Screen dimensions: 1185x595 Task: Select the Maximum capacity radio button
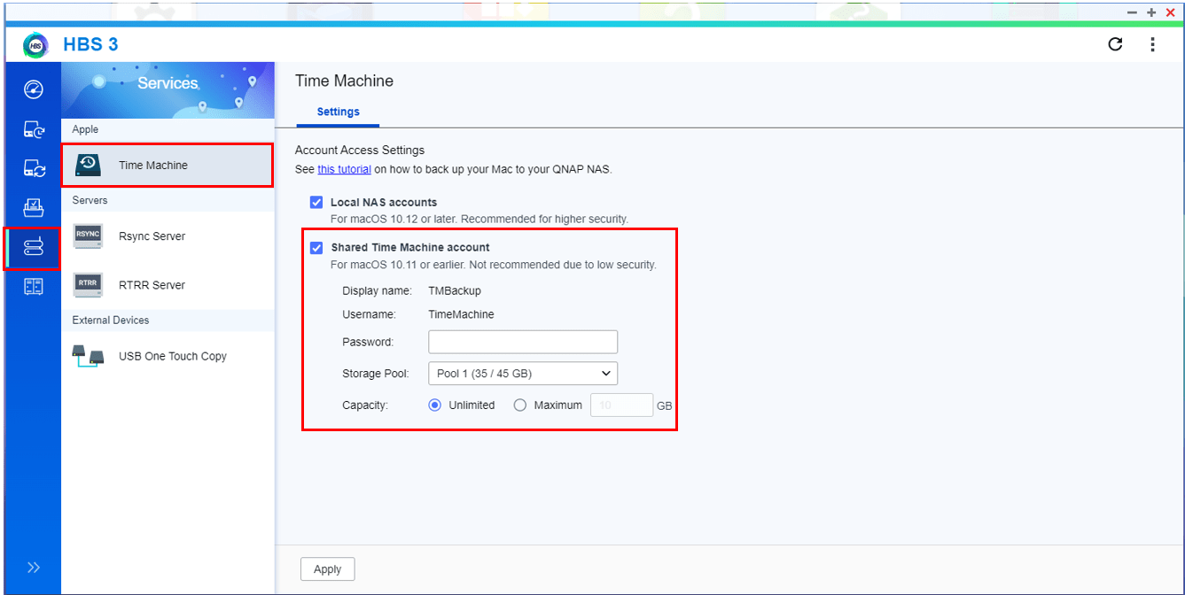click(x=520, y=405)
